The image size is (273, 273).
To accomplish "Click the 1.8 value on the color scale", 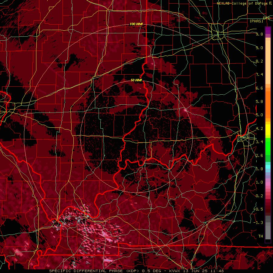I will tap(259, 169).
